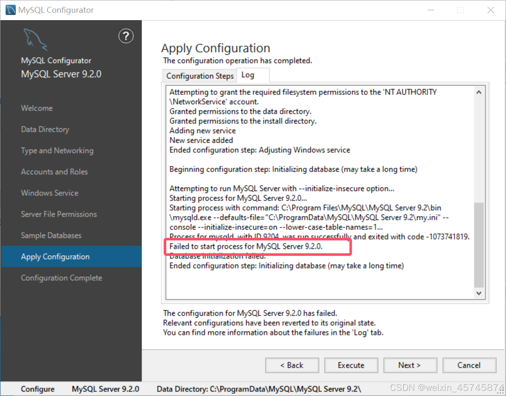
Task: Switch to the Configuration Steps tab
Action: (x=199, y=75)
